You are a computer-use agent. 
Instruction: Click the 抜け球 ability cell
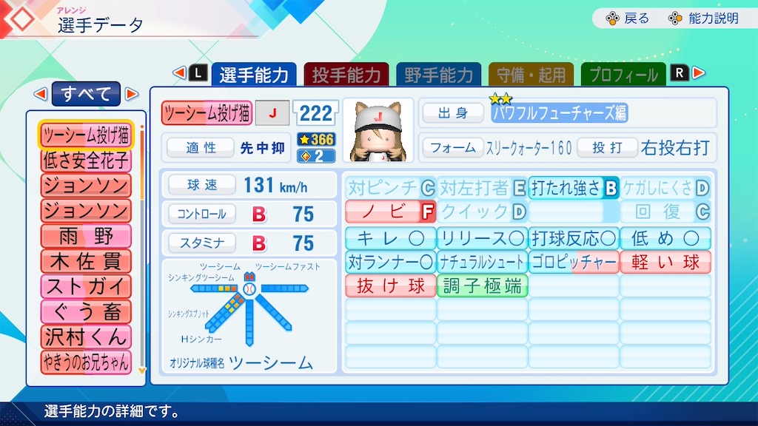coord(391,285)
